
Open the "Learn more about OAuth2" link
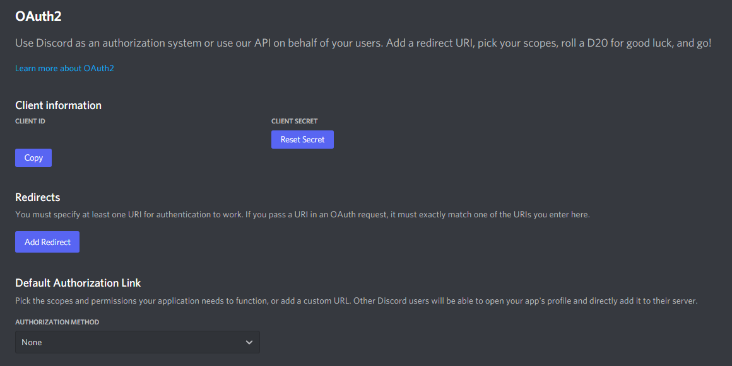pyautogui.click(x=64, y=68)
